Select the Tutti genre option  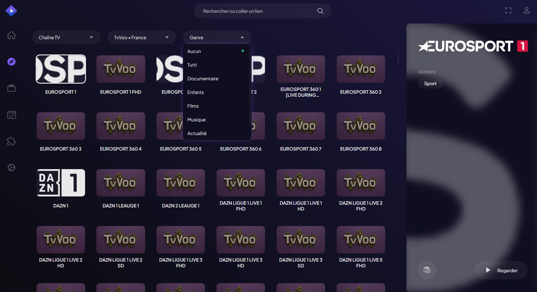(x=216, y=65)
